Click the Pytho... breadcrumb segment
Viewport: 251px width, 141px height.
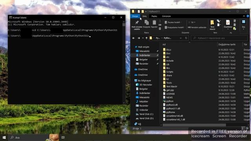pyautogui.click(x=167, y=38)
